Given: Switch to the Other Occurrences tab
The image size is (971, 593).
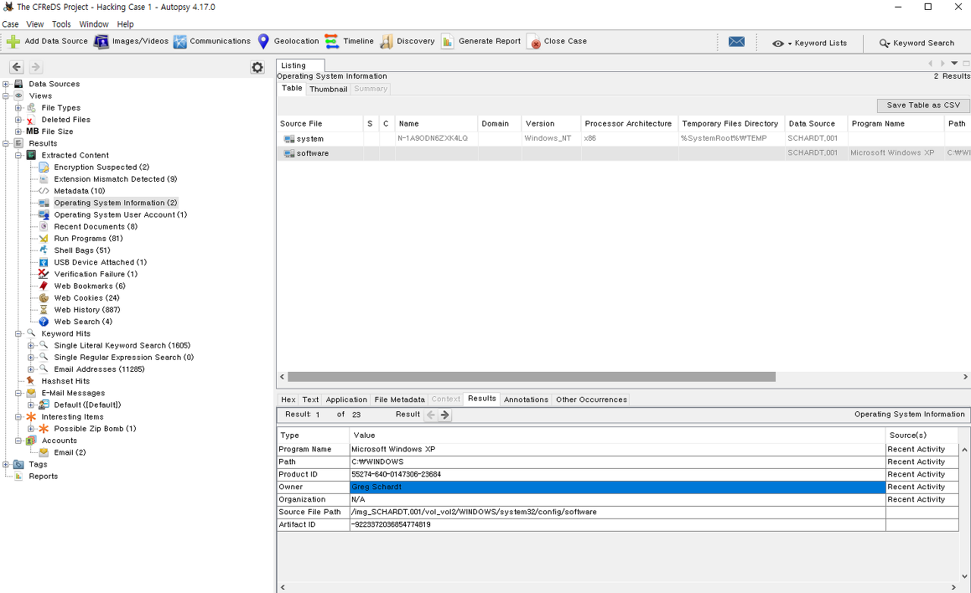Looking at the screenshot, I should (592, 400).
